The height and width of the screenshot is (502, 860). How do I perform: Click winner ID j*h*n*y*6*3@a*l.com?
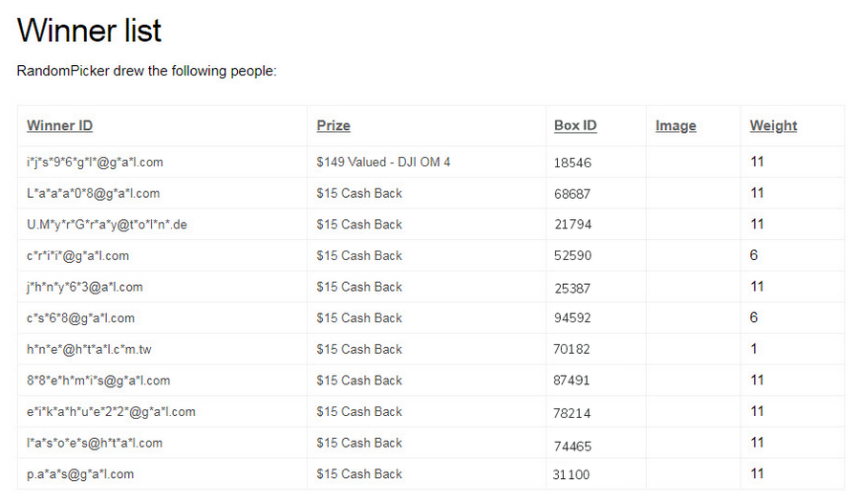[x=85, y=287]
